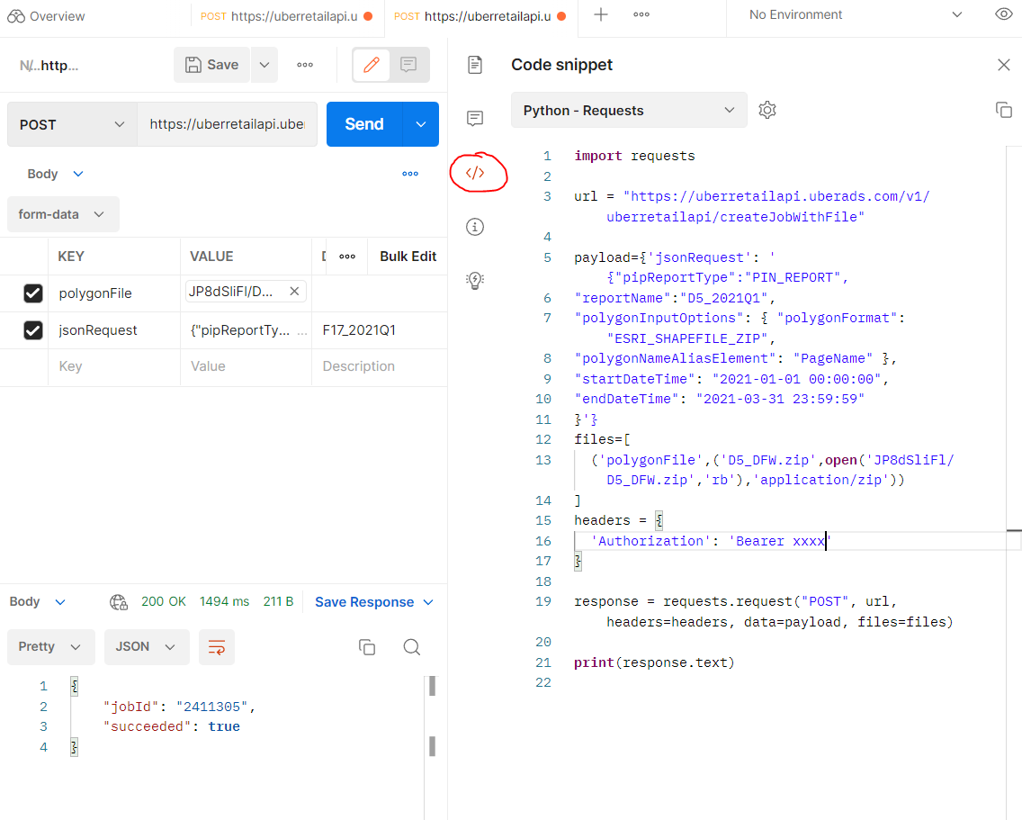Search within the response body
This screenshot has width=1022, height=820.
click(411, 647)
